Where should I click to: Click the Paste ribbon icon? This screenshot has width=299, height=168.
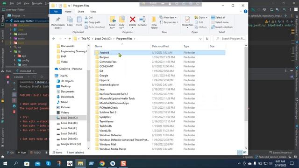coord(79,21)
